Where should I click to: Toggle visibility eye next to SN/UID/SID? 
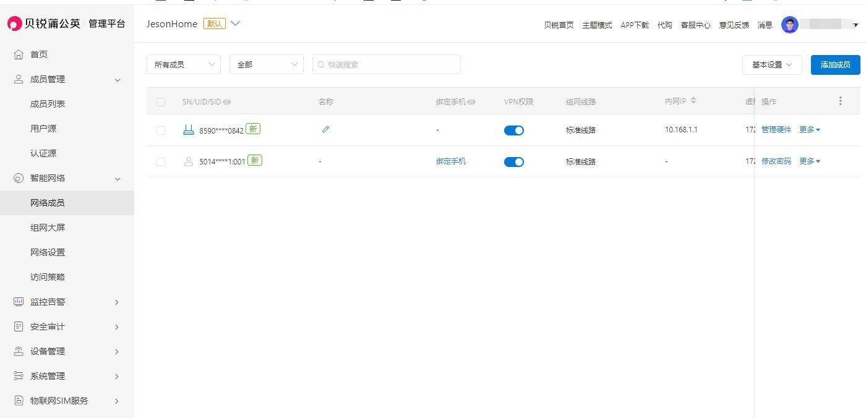point(227,102)
